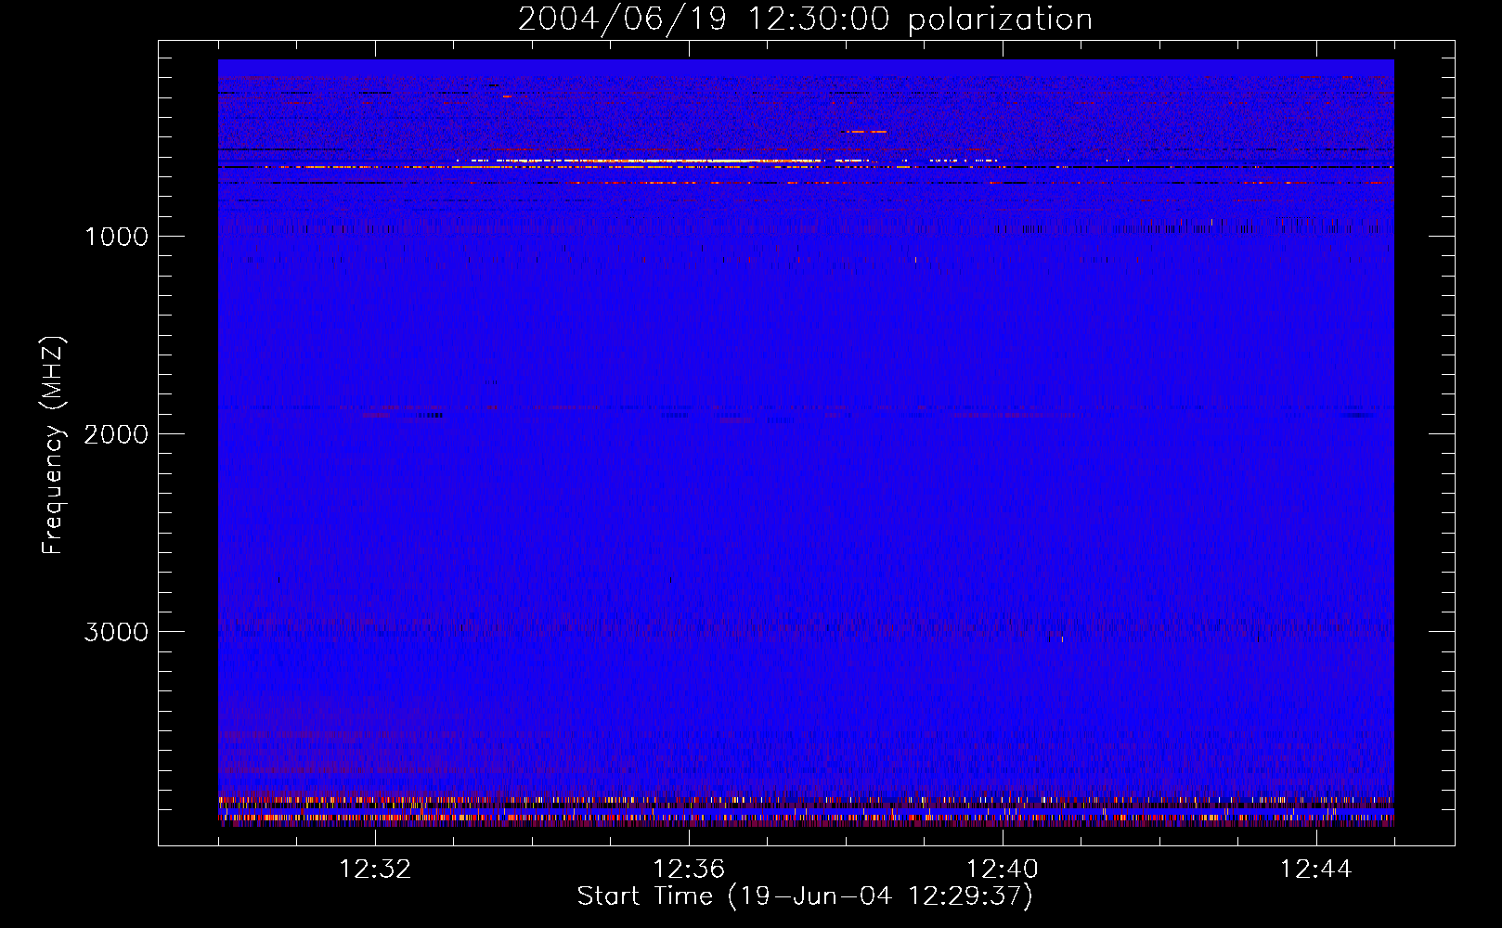Click the 'Start Time (19-Jun-04 12:29:37)' label
1502x928 pixels.
tap(805, 896)
